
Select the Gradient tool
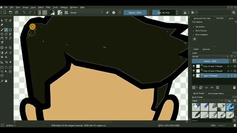(x=2, y=53)
